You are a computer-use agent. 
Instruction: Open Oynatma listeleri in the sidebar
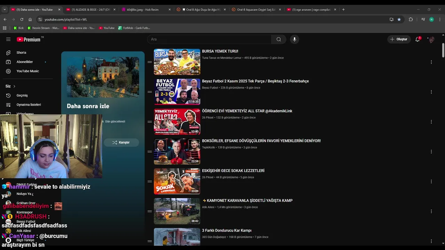[29, 105]
